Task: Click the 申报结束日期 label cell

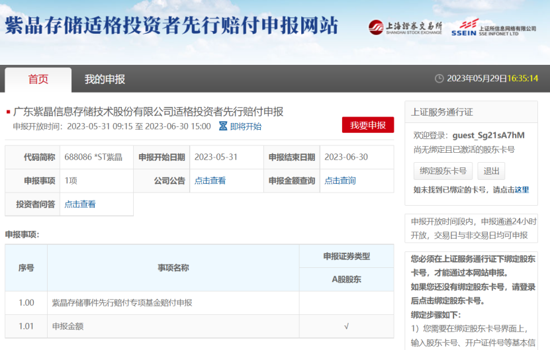Action: pyautogui.click(x=292, y=157)
